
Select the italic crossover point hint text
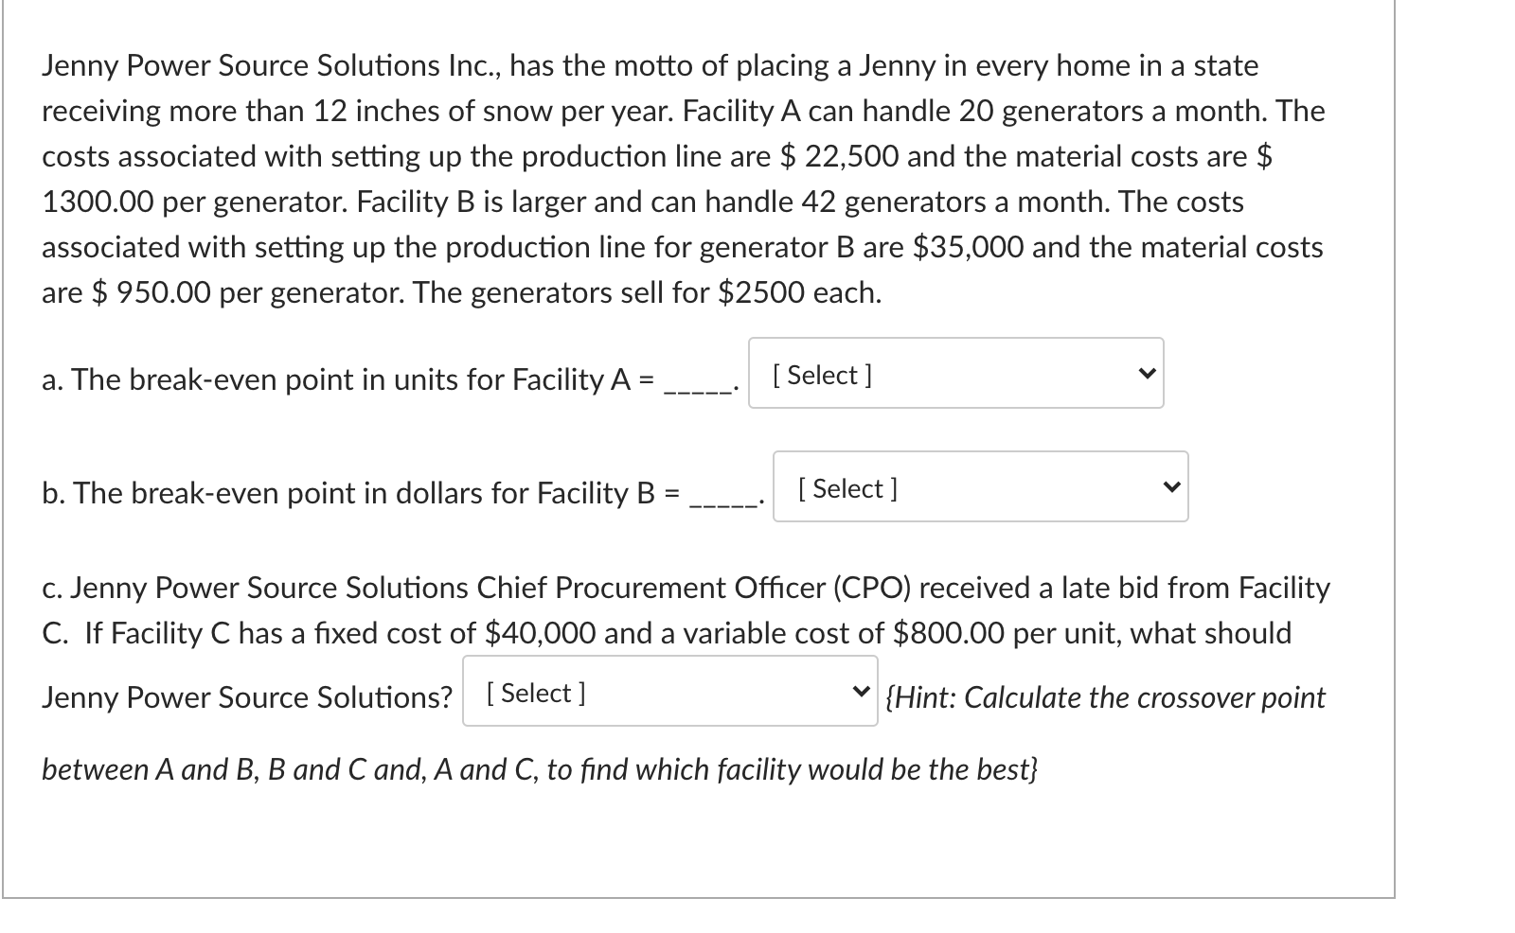[1103, 698]
